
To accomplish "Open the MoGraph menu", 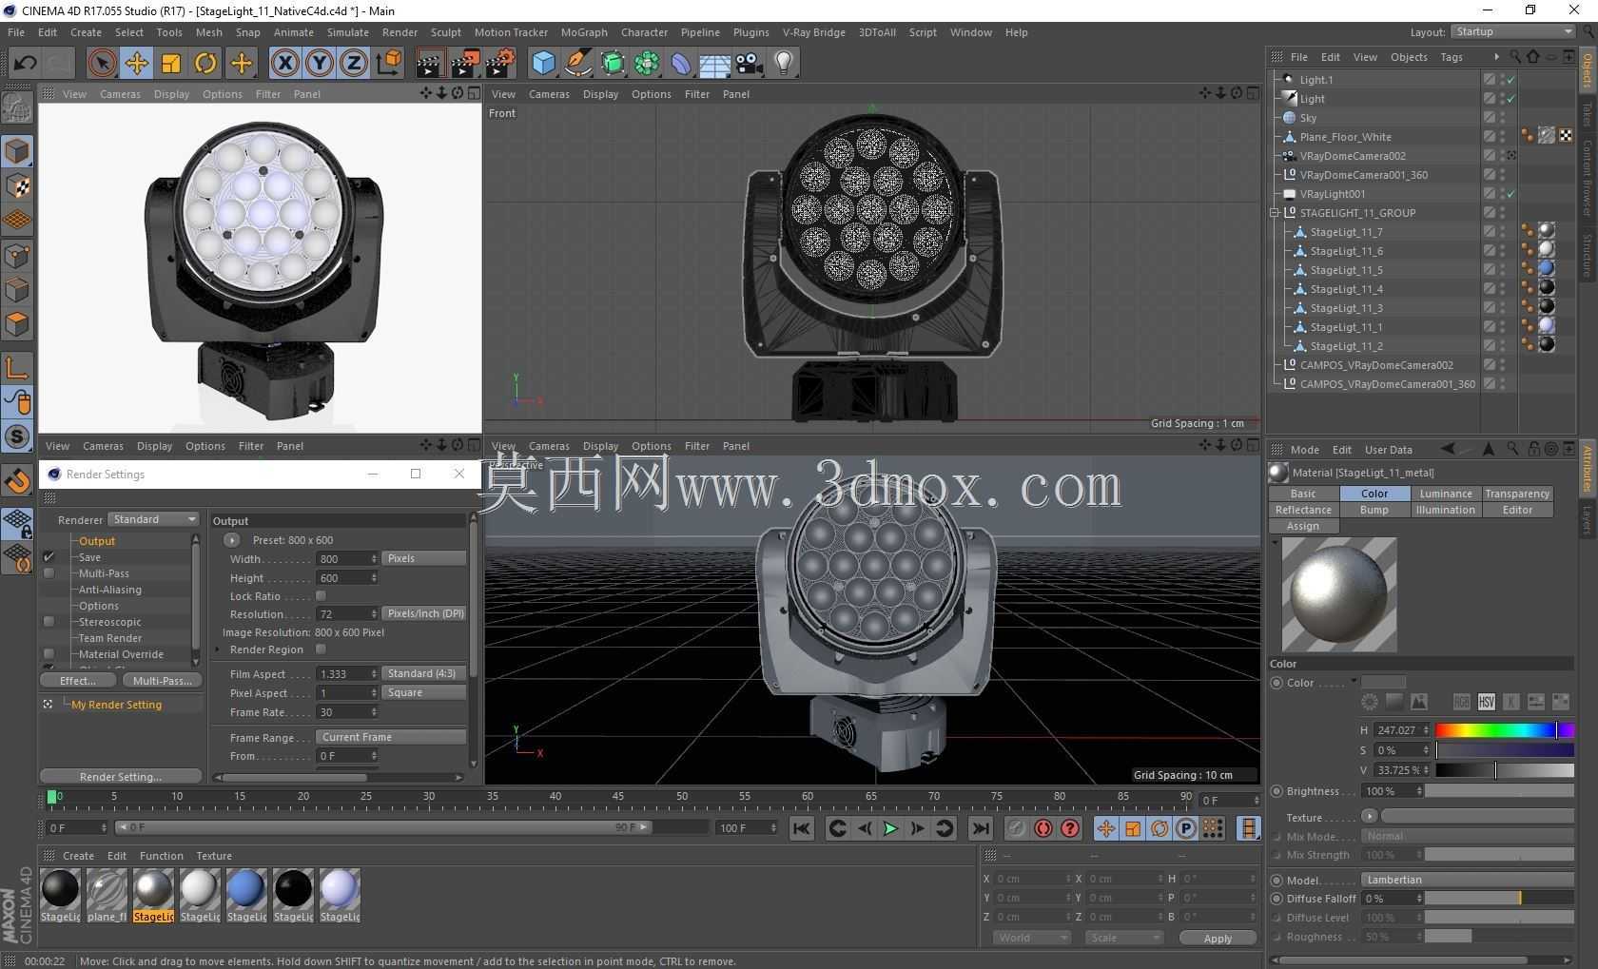I will tap(584, 32).
